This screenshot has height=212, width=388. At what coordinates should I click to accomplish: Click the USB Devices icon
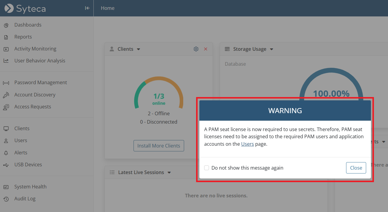pyautogui.click(x=6, y=165)
